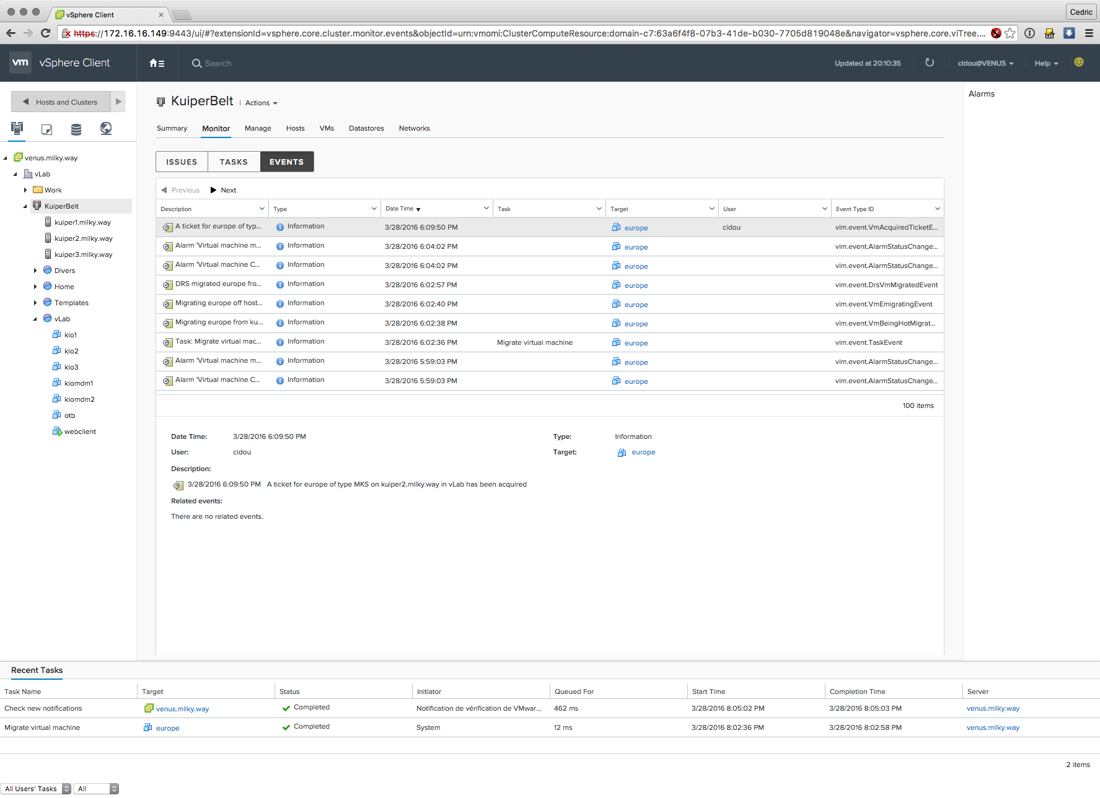Screen dimensions: 1100x798
Task: Select the ISSUES sub-tab
Action: coord(182,162)
